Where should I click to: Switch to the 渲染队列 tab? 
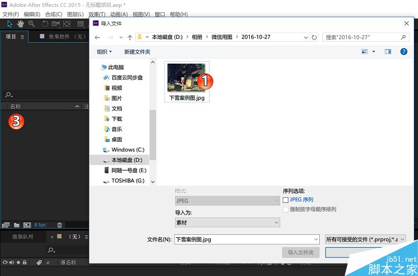click(x=22, y=236)
